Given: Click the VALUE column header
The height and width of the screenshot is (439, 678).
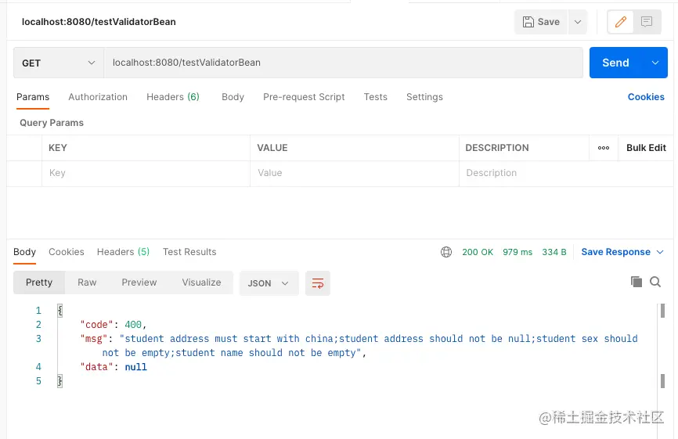Looking at the screenshot, I should 272,148.
